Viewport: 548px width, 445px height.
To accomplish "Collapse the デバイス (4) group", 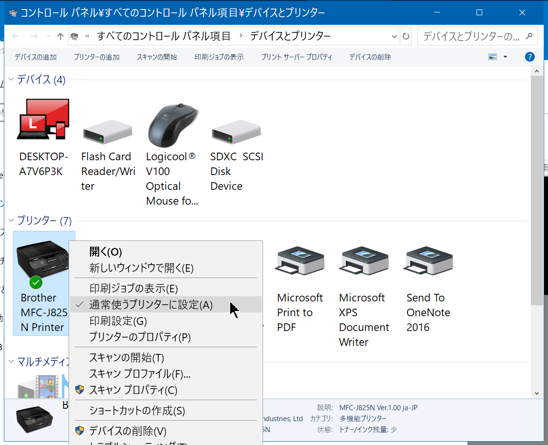I will pos(11,80).
